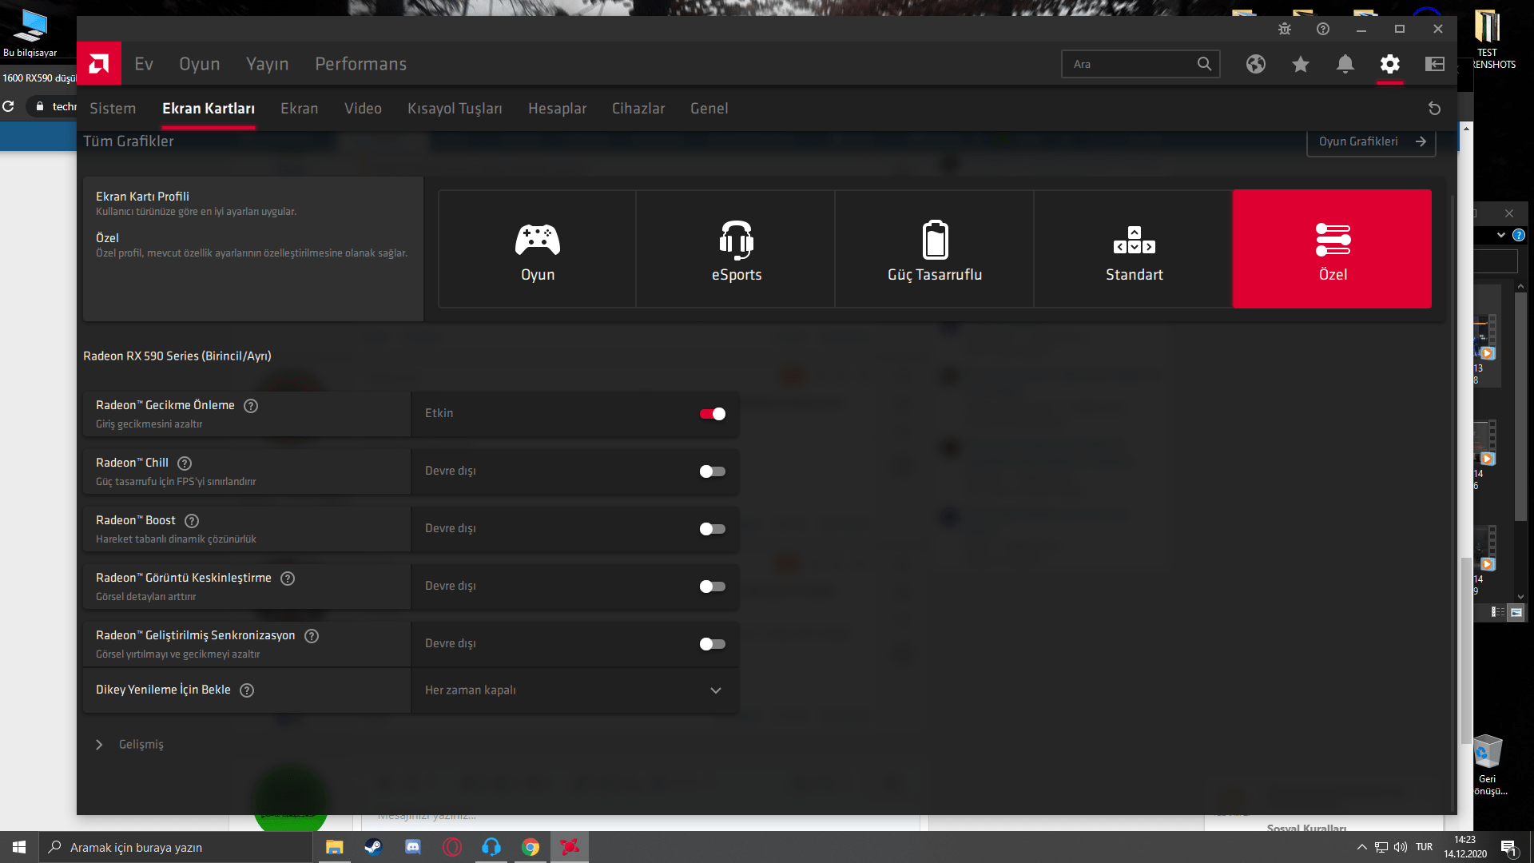Open the web browser globe icon
Image resolution: width=1534 pixels, height=863 pixels.
coord(1256,64)
